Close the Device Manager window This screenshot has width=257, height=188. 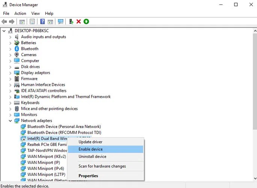[x=251, y=5]
